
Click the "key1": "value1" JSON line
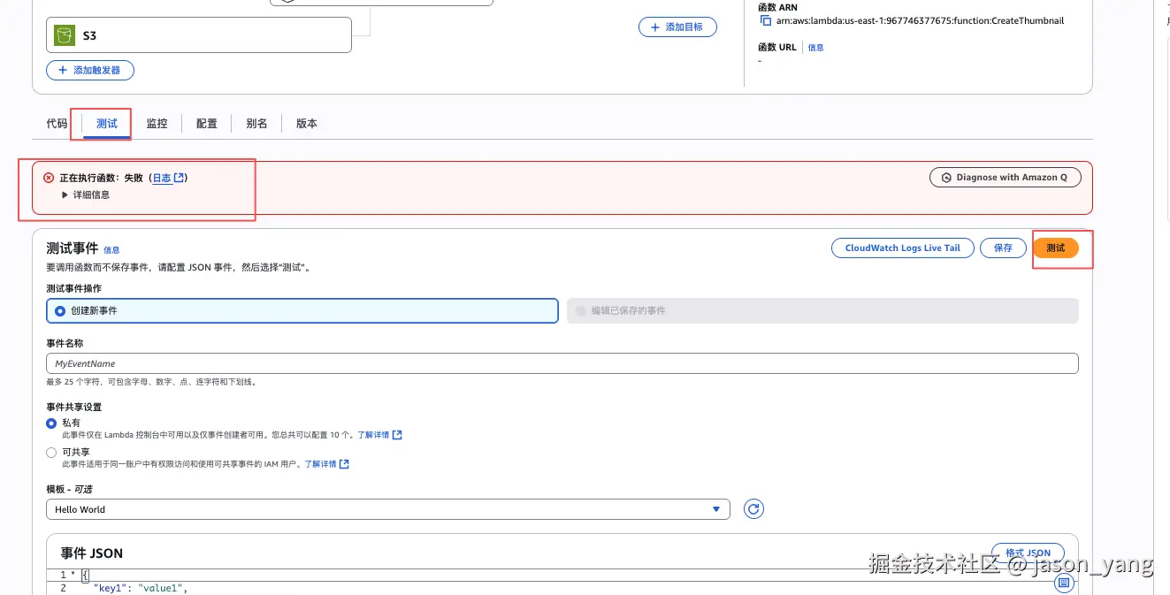[x=141, y=588]
